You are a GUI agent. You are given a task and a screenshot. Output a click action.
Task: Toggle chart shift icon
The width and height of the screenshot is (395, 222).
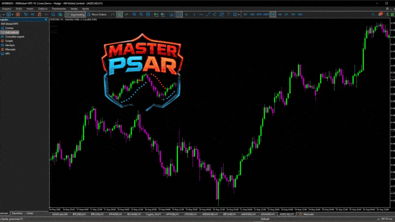163,14
